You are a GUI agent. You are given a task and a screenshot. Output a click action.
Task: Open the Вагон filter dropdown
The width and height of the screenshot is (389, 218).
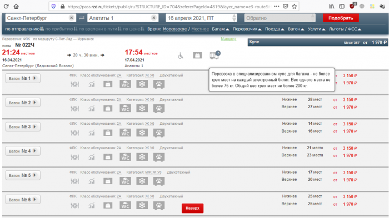click(x=296, y=29)
